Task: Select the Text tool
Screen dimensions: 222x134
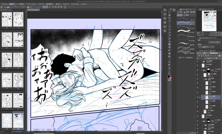Action: 169,68
